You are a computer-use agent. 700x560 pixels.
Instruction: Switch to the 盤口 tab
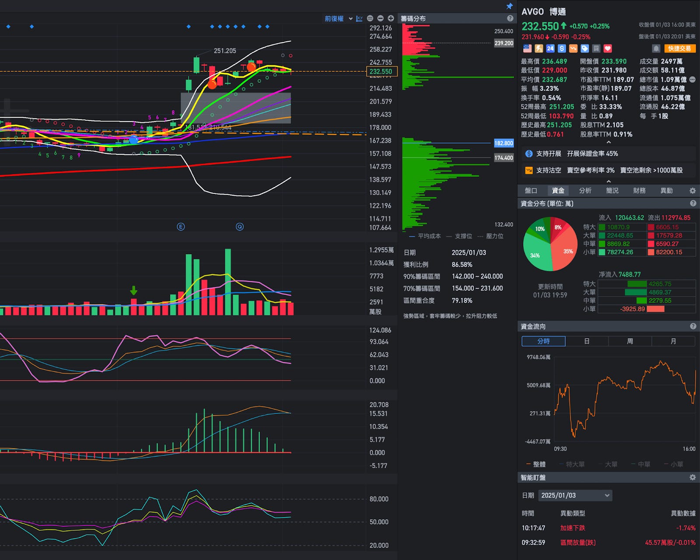coord(531,191)
